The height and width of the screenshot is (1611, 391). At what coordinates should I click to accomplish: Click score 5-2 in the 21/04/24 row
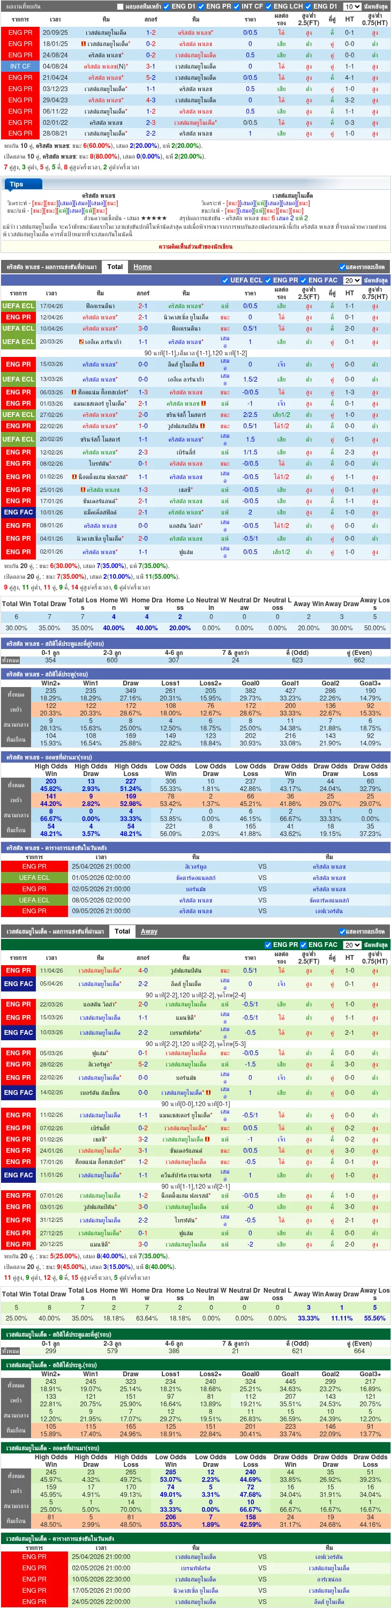[151, 78]
